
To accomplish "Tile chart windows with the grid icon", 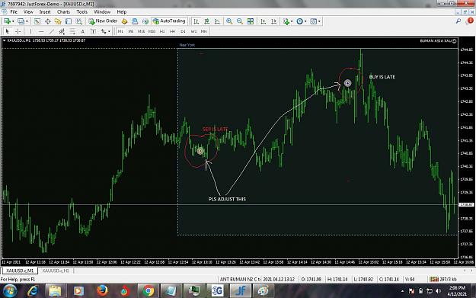I will click(250, 21).
